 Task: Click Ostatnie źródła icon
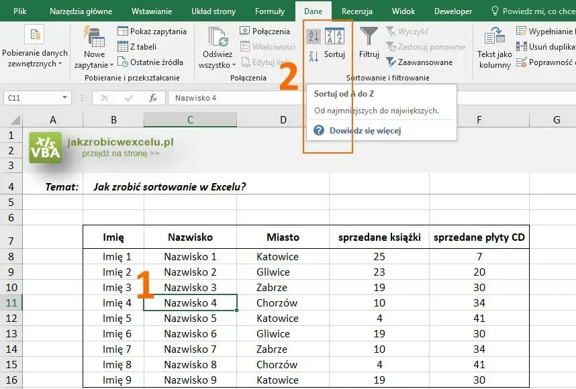(x=123, y=62)
